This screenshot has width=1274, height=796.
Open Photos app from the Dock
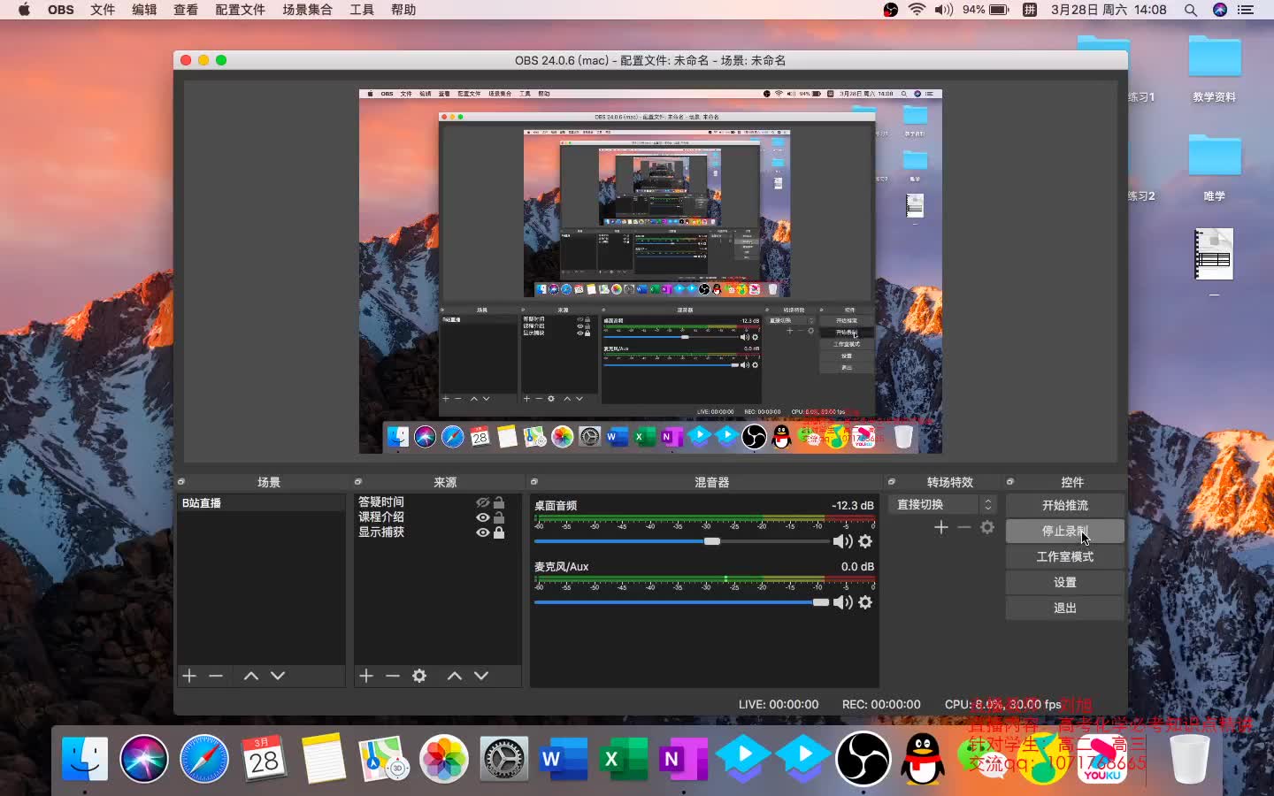coord(443,759)
